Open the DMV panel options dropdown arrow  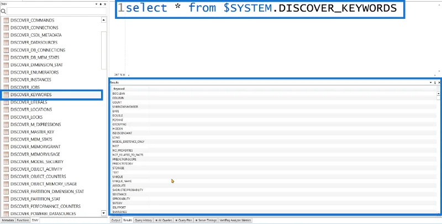(97, 4)
